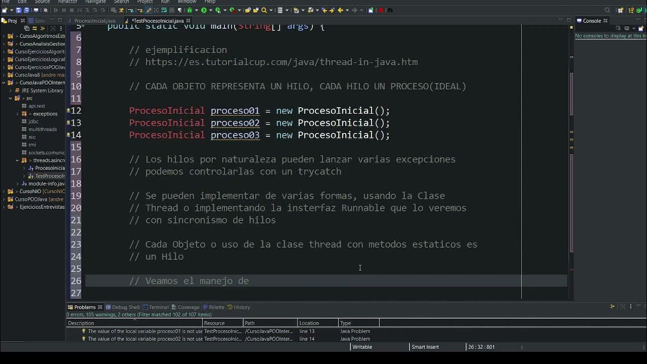Screen dimensions: 647x364
Task: Click the Save All toolbar icon
Action: (x=26, y=10)
